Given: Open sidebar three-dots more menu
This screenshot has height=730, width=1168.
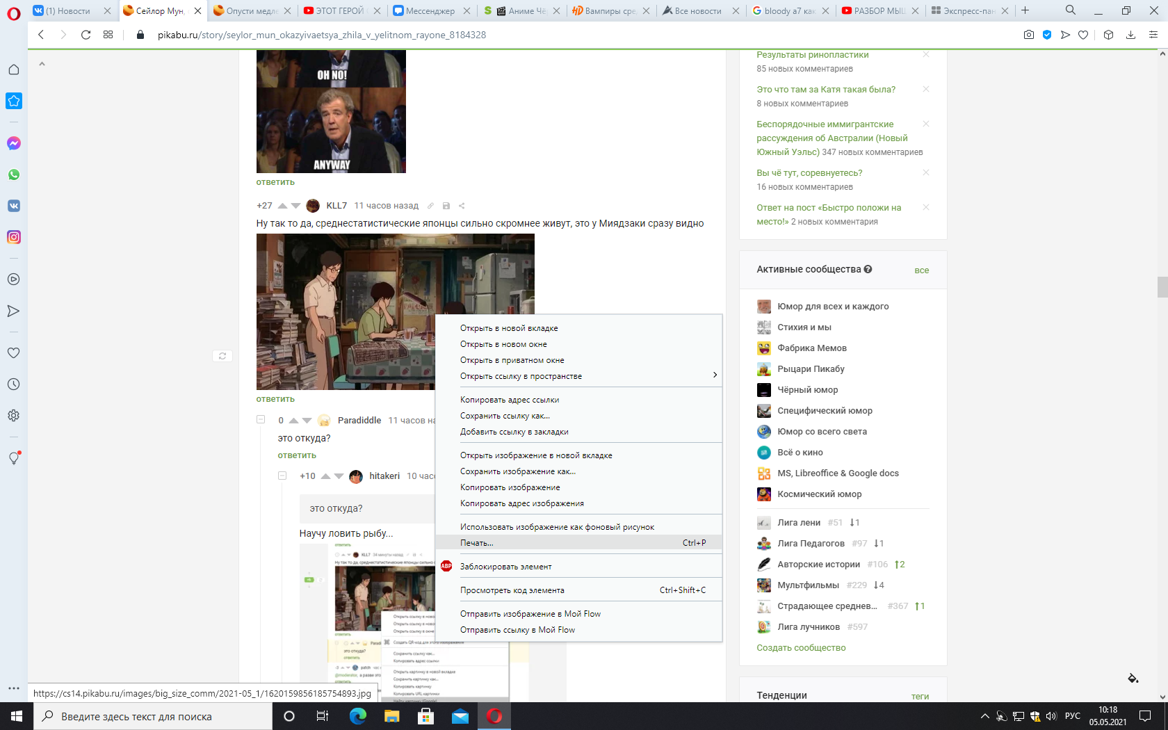Looking at the screenshot, I should click(14, 688).
